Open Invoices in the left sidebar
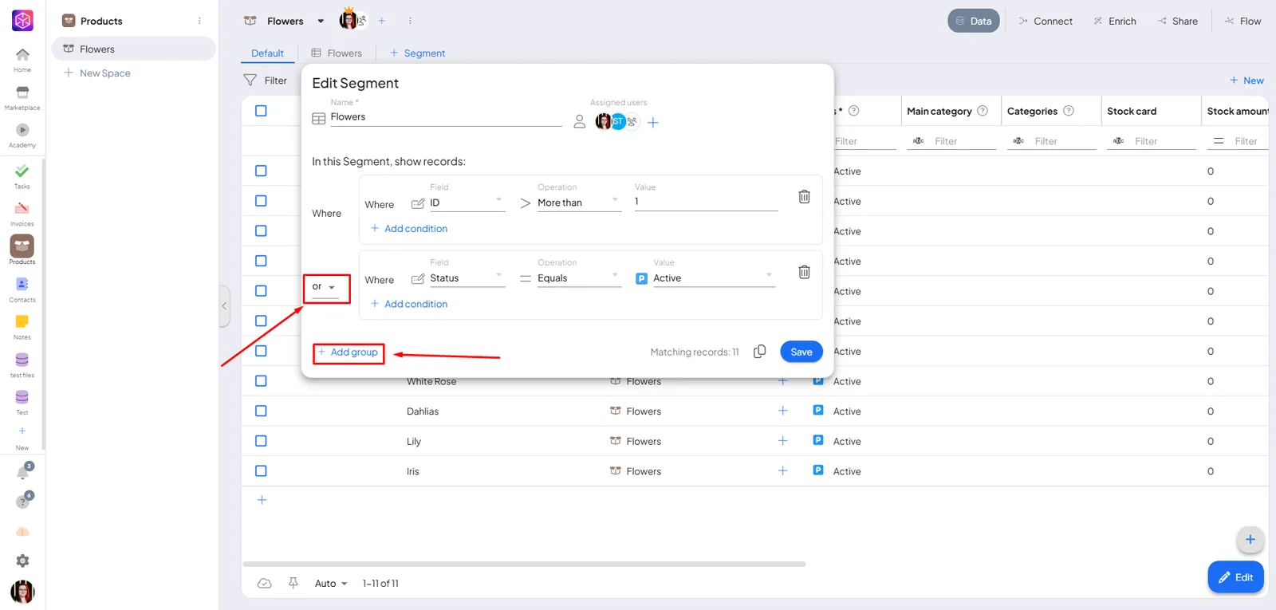Screen dimensions: 1276x610 pos(22,214)
